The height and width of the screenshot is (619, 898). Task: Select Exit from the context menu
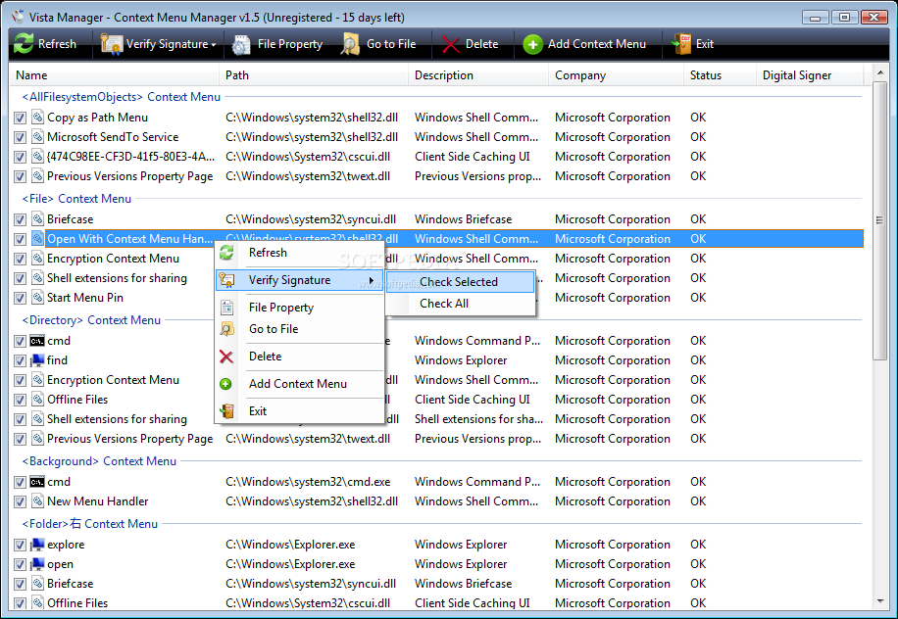(x=299, y=410)
